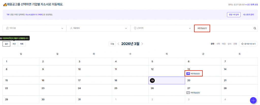Filter postings by 상시
This screenshot has height=105, width=260.
(230, 44)
